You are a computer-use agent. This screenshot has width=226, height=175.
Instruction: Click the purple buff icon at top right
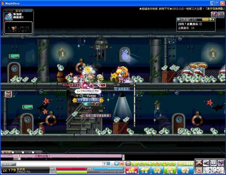pyautogui.click(x=214, y=15)
